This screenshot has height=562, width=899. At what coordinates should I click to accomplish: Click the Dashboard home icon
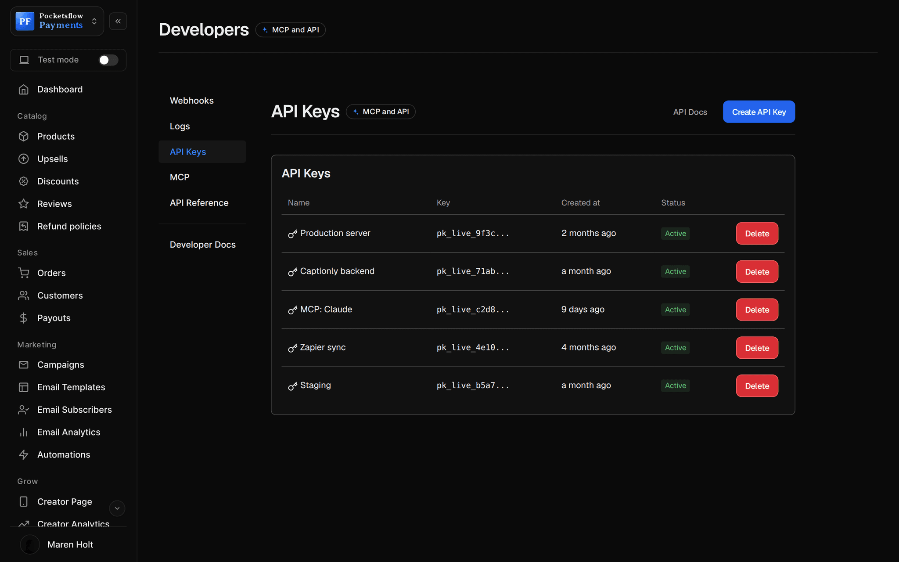coord(24,90)
